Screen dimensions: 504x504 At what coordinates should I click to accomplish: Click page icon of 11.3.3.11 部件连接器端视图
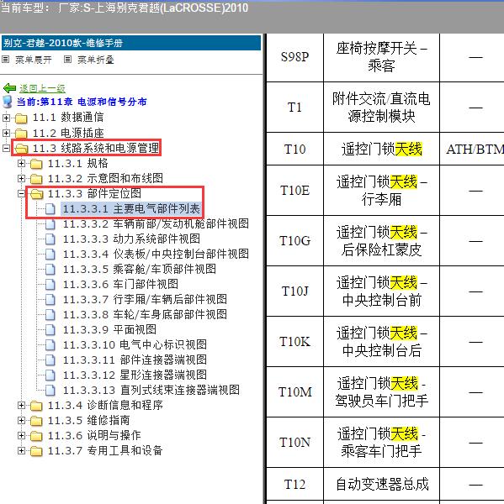(50, 360)
